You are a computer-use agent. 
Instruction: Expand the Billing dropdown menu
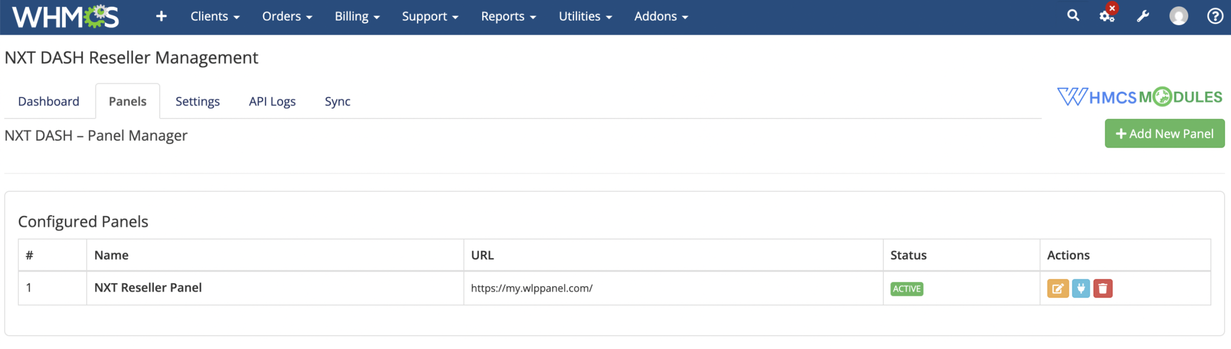(357, 16)
